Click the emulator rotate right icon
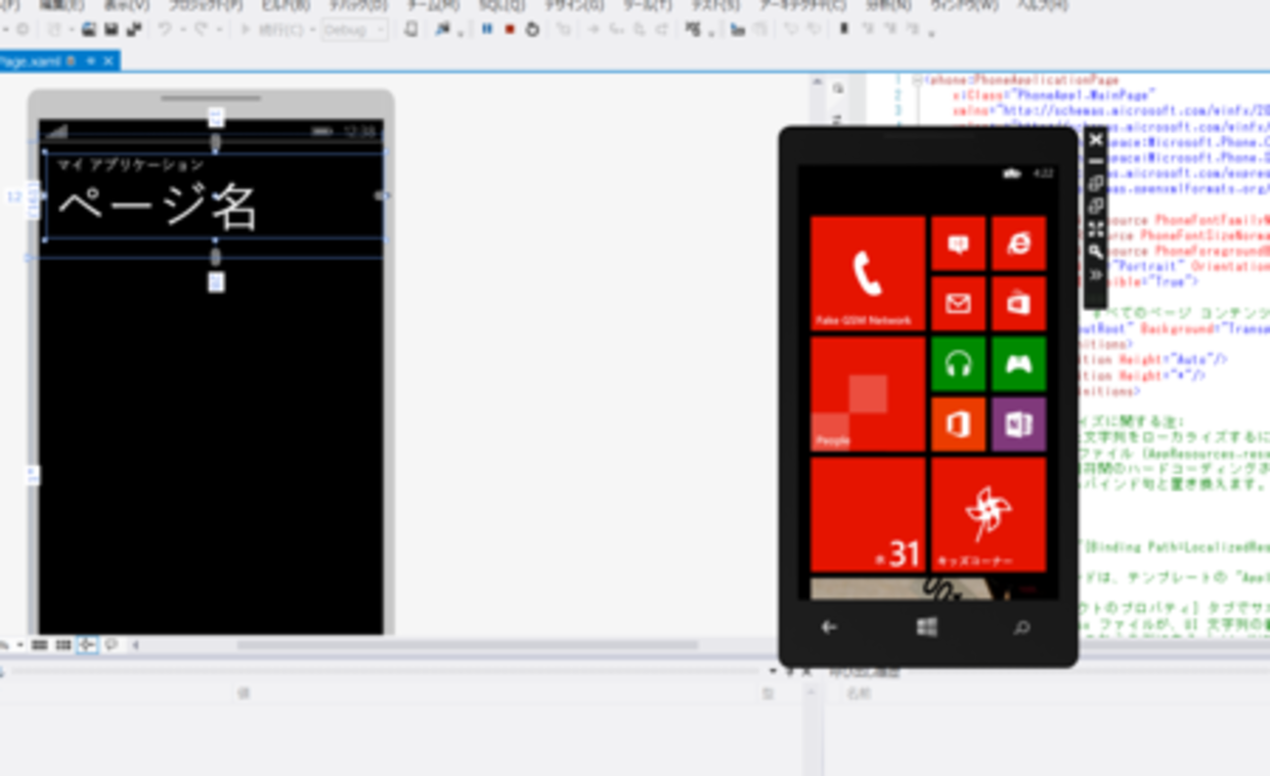Image resolution: width=1270 pixels, height=776 pixels. pos(1096,206)
